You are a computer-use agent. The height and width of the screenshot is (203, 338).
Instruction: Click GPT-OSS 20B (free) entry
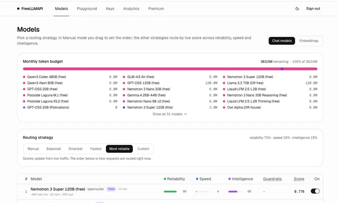[x=42, y=89]
